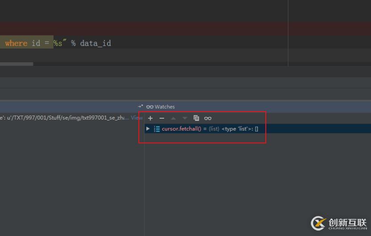Click the 'where' keyword in the editor

[x=16, y=43]
